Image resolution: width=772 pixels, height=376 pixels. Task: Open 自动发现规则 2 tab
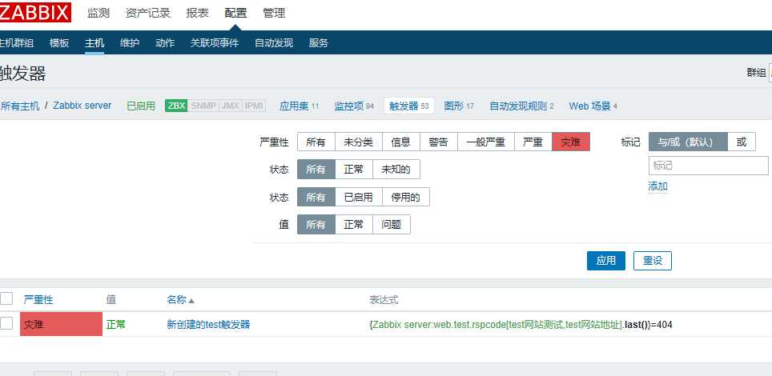coord(522,106)
